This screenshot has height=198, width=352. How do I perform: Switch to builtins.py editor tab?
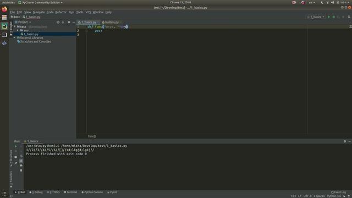click(112, 22)
